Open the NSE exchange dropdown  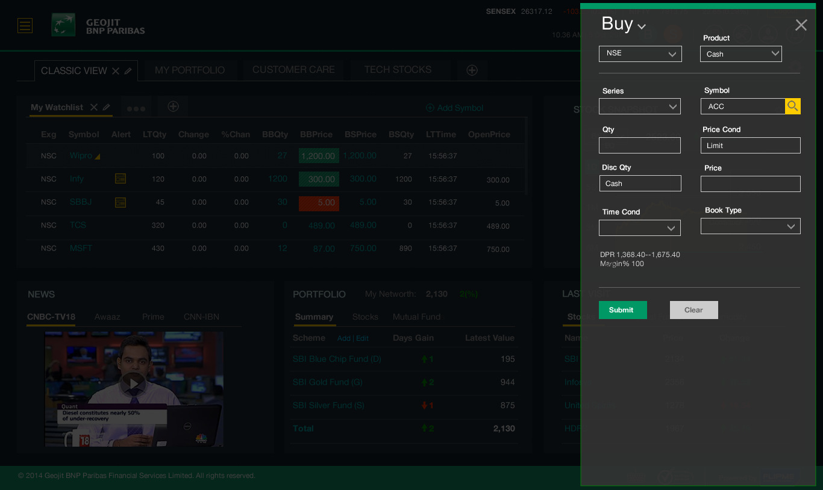[640, 54]
